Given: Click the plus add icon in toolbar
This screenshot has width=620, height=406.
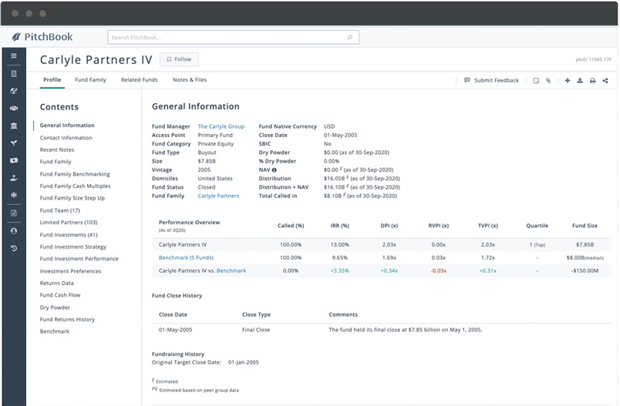Looking at the screenshot, I should 568,81.
